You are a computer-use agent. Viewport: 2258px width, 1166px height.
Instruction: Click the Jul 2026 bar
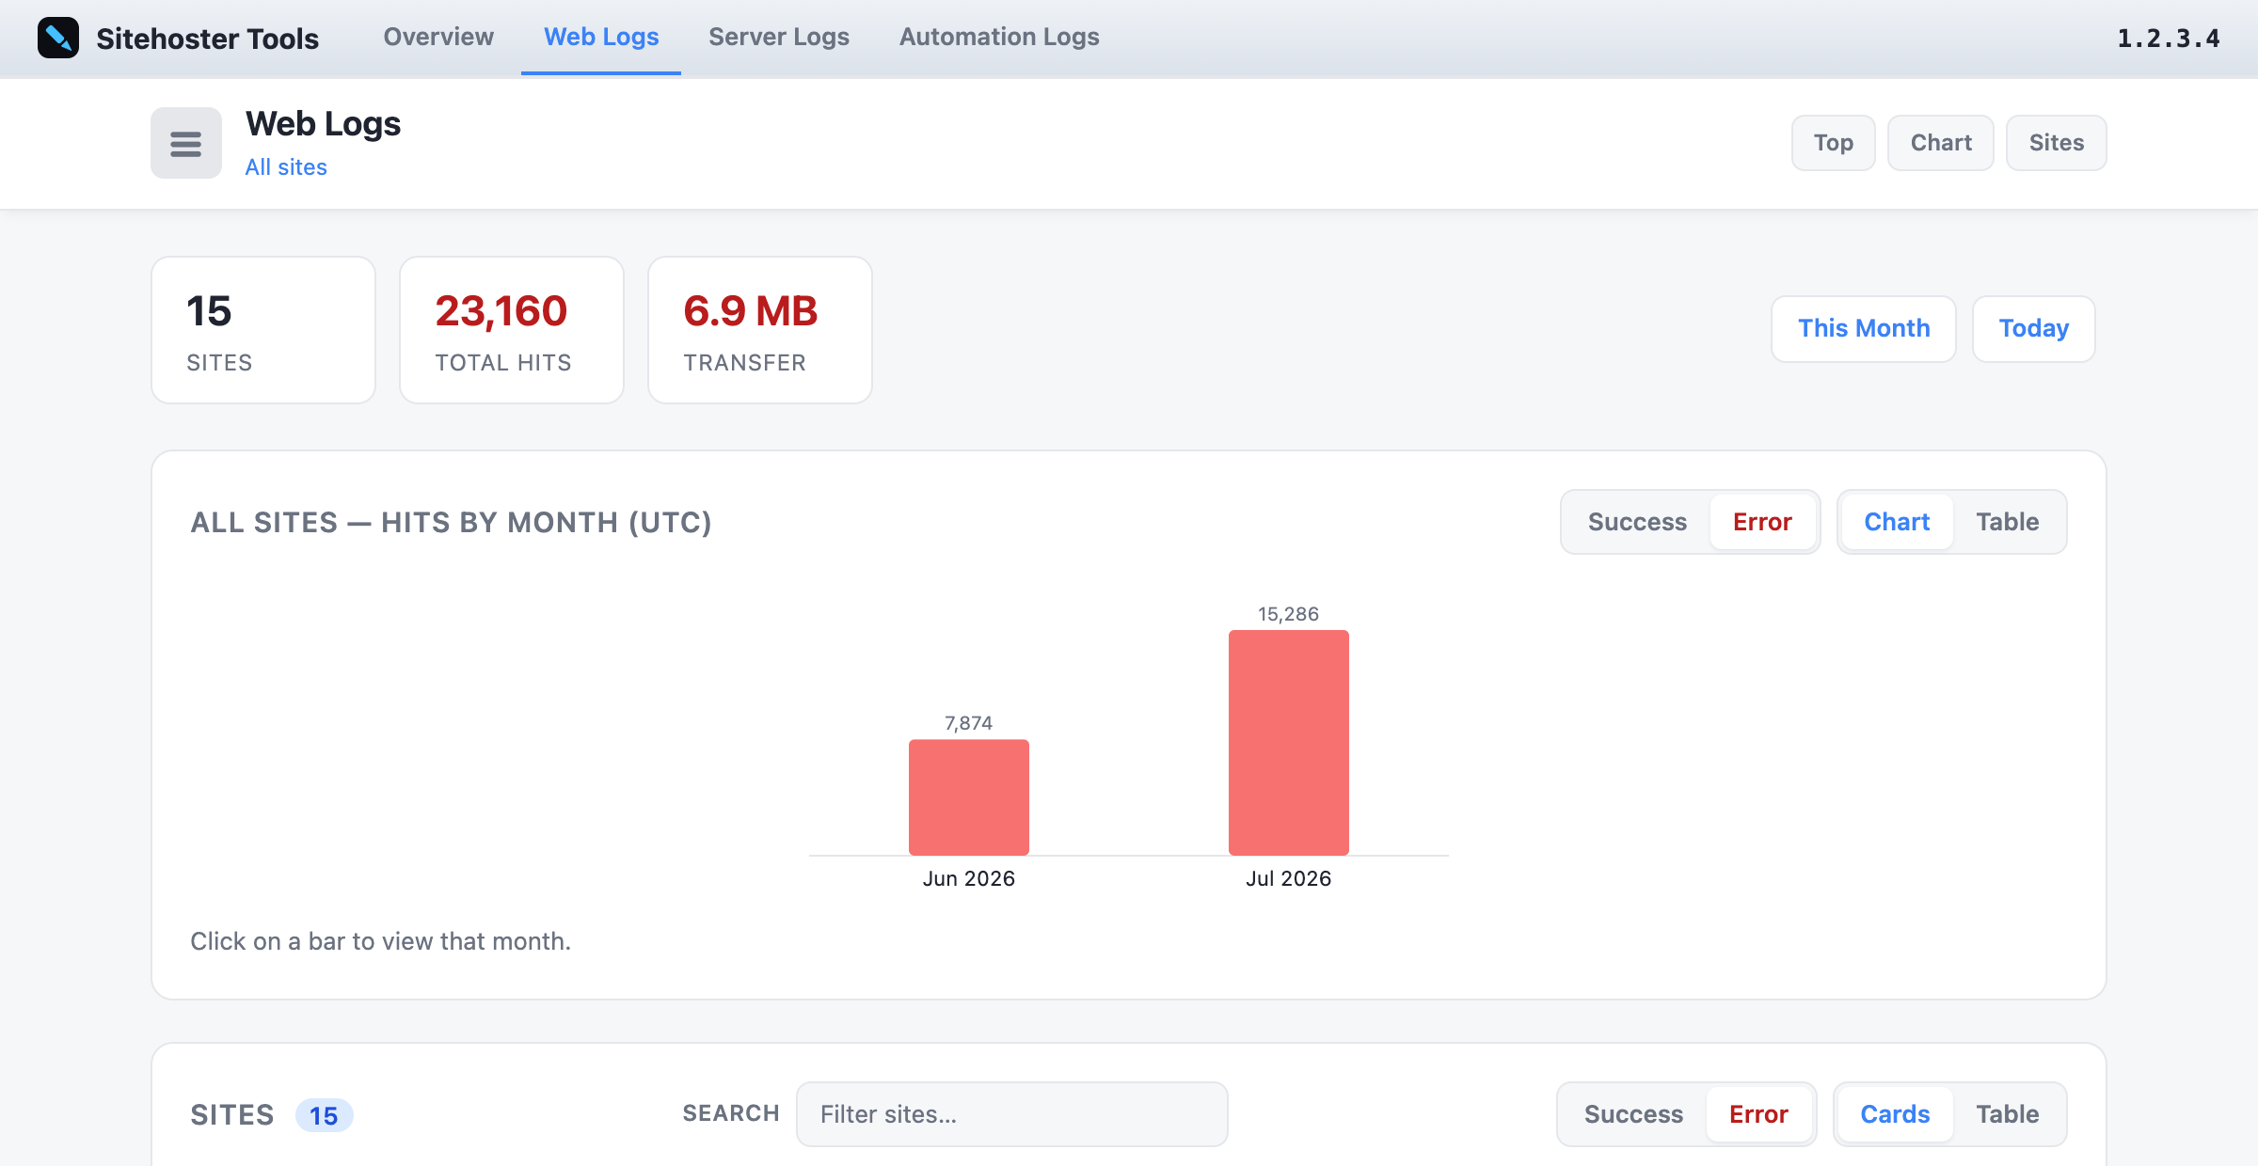click(1289, 743)
